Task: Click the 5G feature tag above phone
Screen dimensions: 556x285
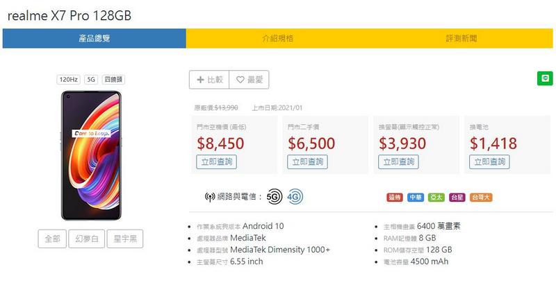Action: pos(91,80)
